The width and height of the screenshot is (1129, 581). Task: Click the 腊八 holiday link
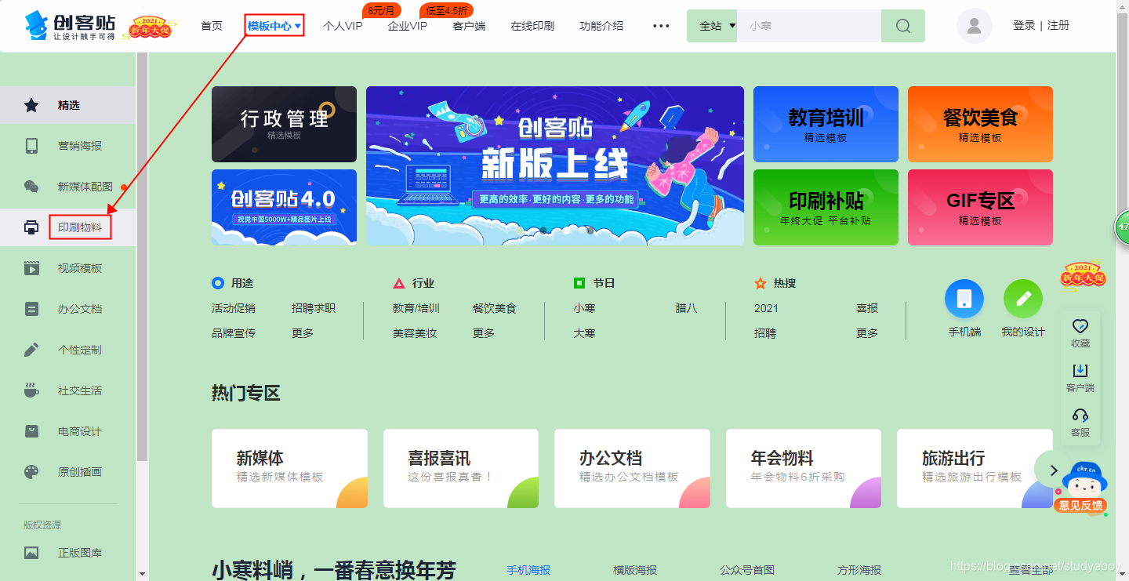(686, 308)
